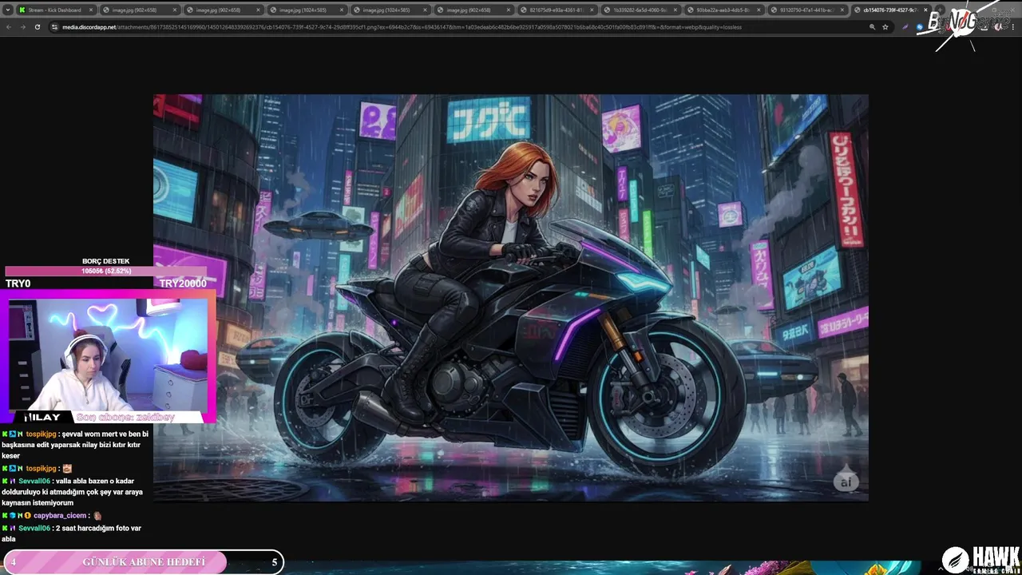
Task: Click chat message from capybara_cicem
Action: [x=53, y=516]
